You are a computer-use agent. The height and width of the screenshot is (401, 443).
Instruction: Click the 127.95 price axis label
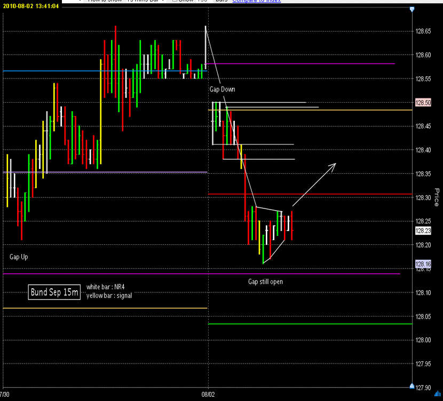coord(423,364)
